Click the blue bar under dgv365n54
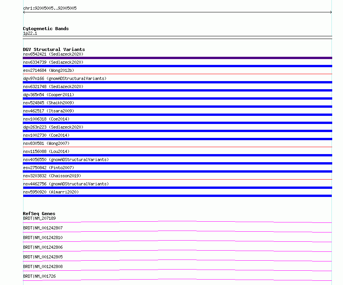343x285 pixels. (177, 98)
